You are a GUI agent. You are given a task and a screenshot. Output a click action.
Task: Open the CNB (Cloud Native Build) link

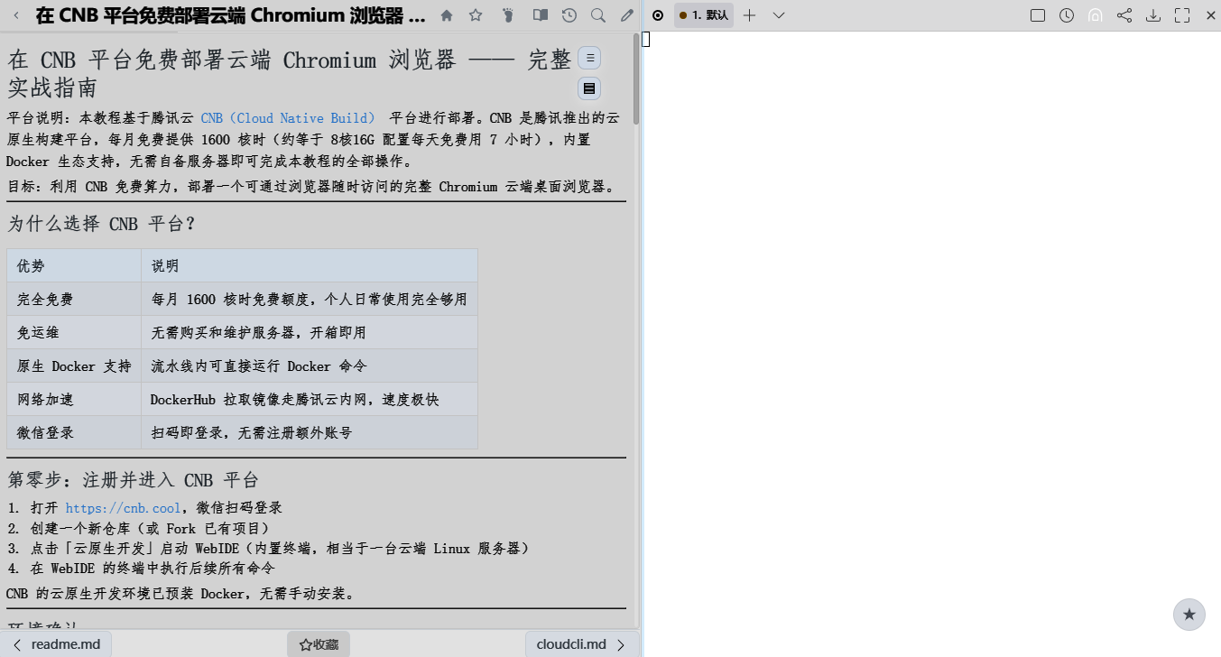pyautogui.click(x=288, y=118)
